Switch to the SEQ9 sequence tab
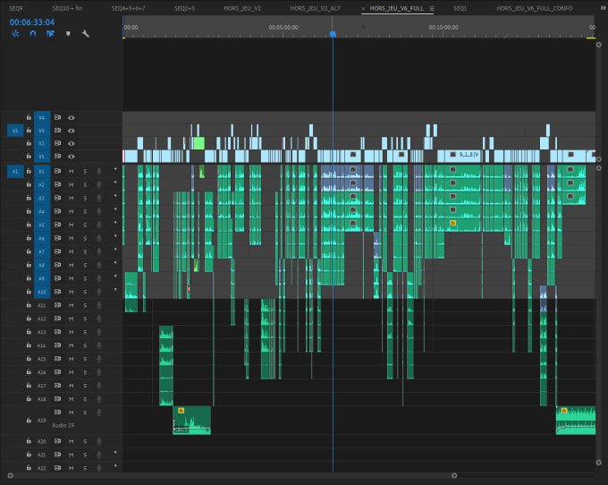The image size is (608, 485). click(16, 8)
